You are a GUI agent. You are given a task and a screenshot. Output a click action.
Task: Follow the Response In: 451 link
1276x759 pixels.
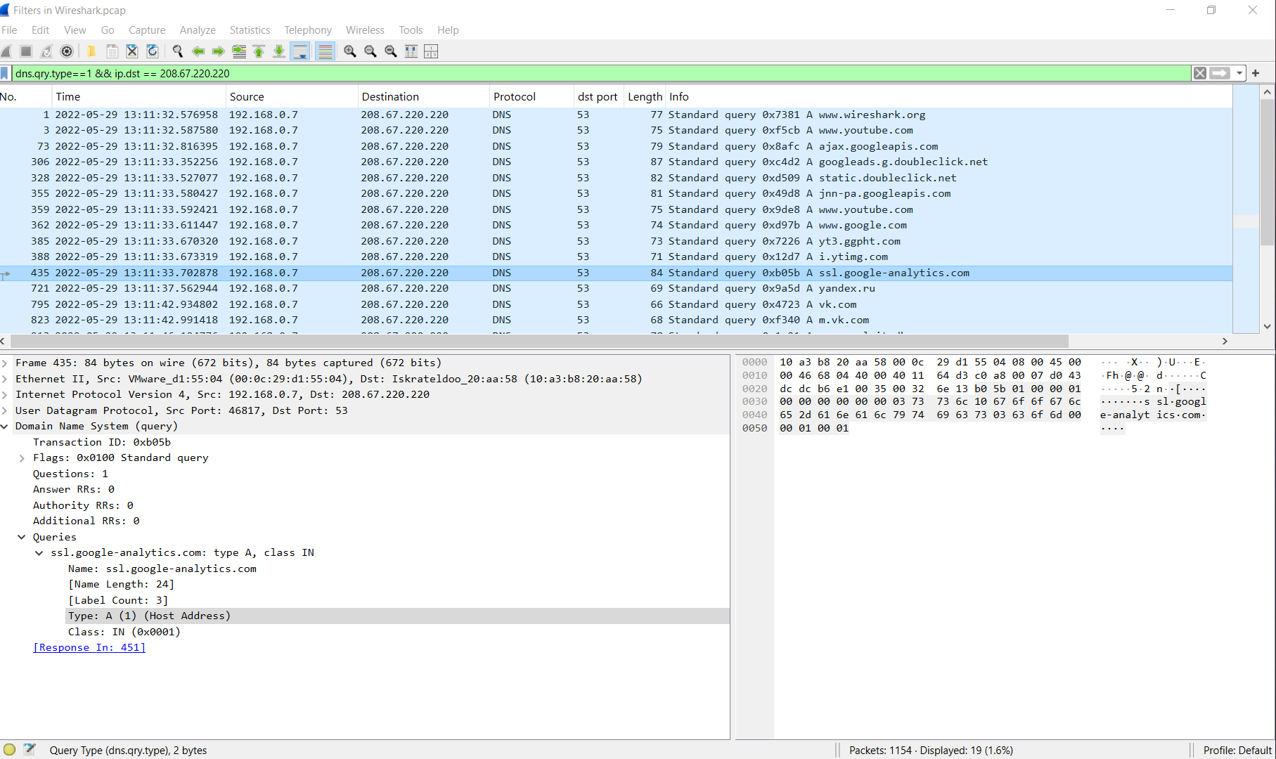pos(89,647)
